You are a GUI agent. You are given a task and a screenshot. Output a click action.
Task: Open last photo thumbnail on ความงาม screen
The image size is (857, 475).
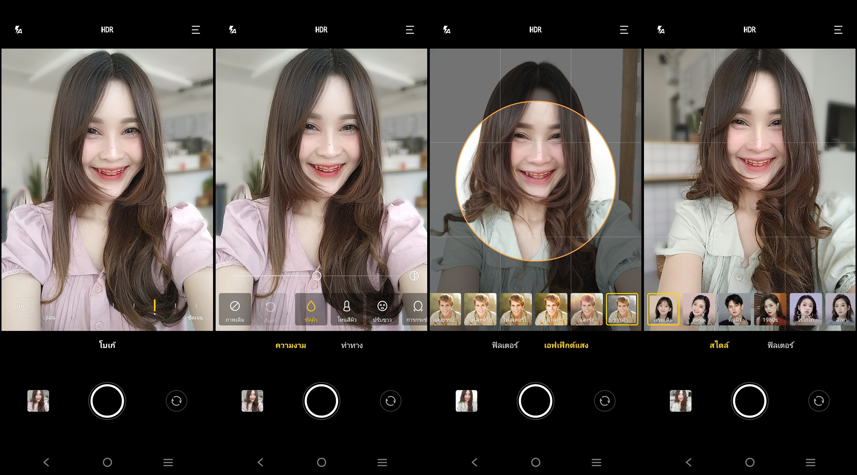pyautogui.click(x=252, y=401)
